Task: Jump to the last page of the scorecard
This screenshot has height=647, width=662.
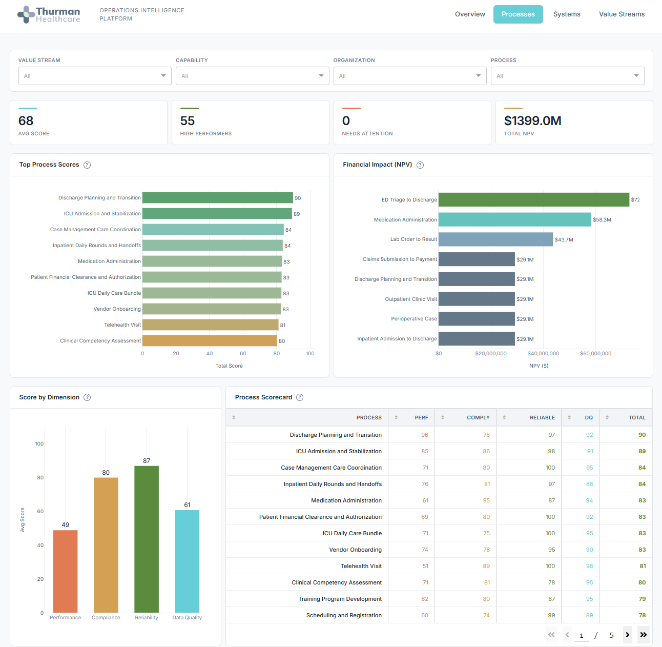Action: coord(644,635)
